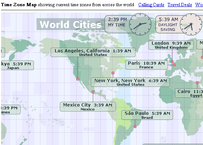Select the London United Kingdom time label
Image resolution: width=203 pixels, height=145 pixels.
tap(171, 45)
